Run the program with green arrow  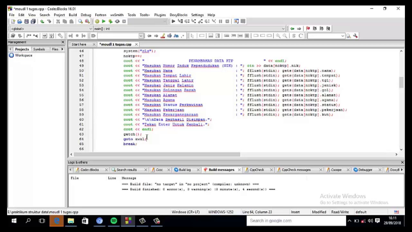104,21
